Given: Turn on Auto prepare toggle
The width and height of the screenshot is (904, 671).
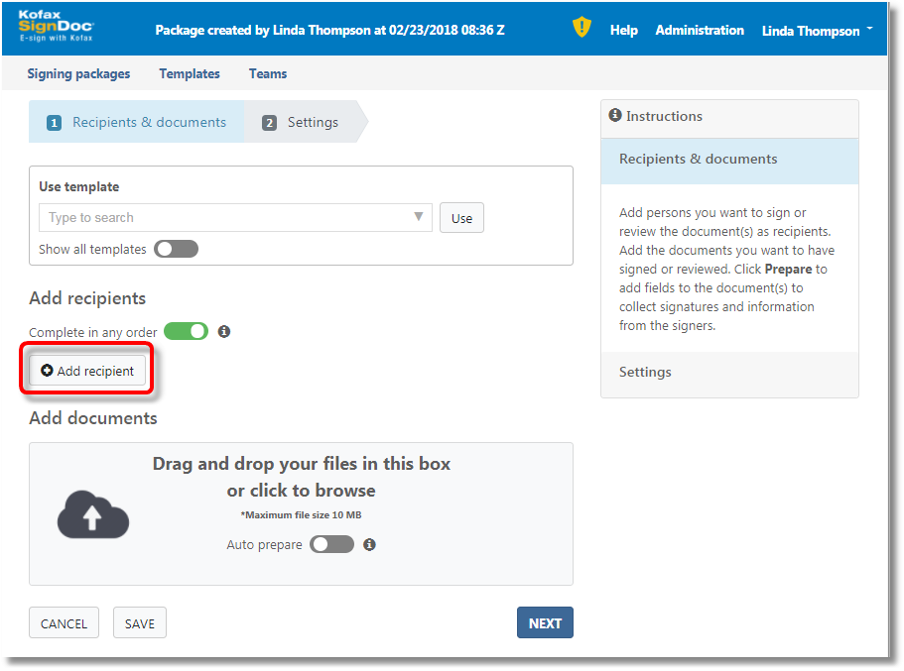Looking at the screenshot, I should 331,544.
